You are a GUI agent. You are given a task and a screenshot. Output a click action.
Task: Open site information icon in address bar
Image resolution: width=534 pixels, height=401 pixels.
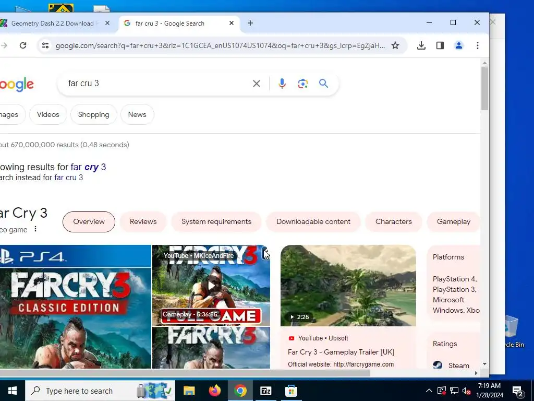pos(45,45)
